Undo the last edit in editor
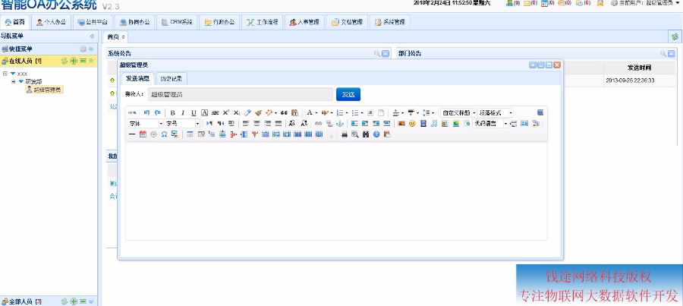683x306 pixels. (x=146, y=112)
